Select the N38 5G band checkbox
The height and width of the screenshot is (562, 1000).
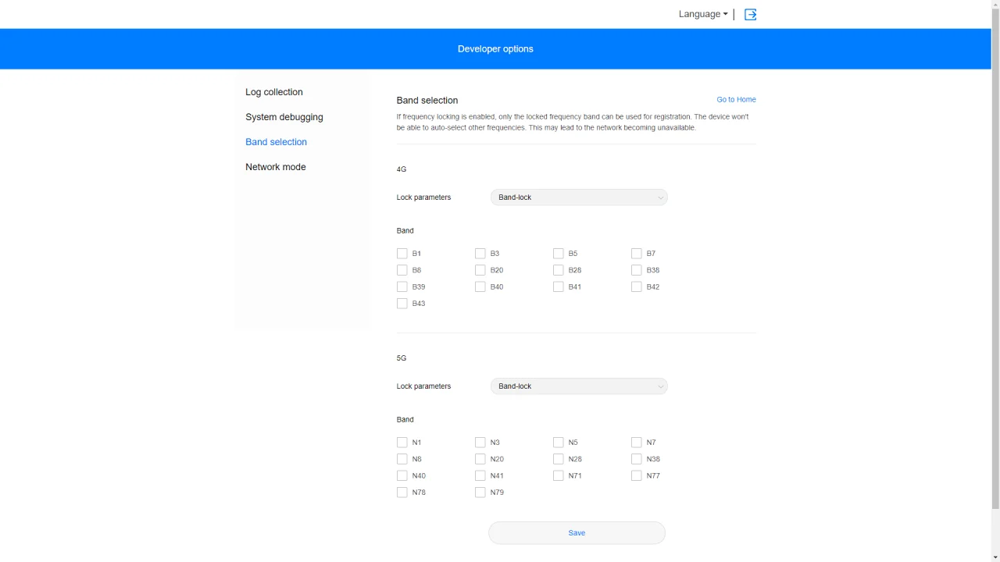coord(636,459)
